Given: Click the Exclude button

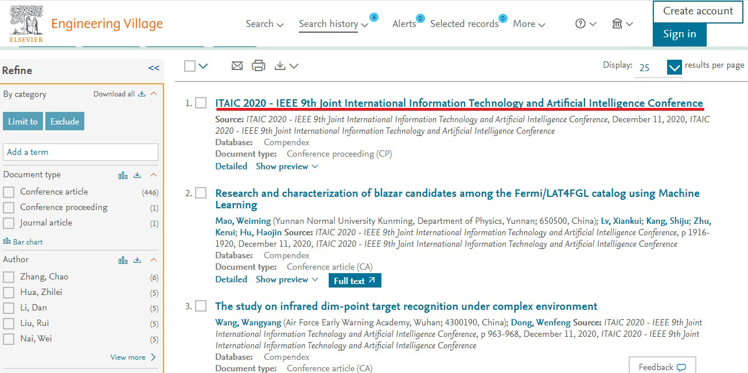Looking at the screenshot, I should click(x=65, y=121).
